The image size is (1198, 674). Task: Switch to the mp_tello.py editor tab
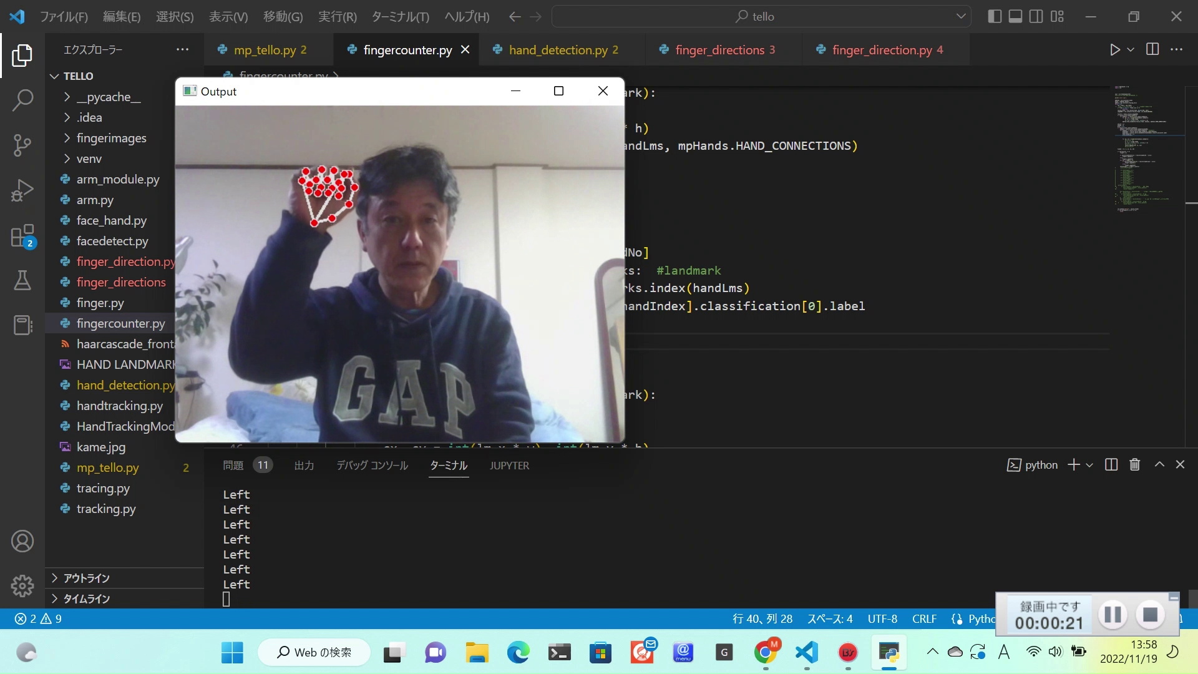(x=270, y=50)
